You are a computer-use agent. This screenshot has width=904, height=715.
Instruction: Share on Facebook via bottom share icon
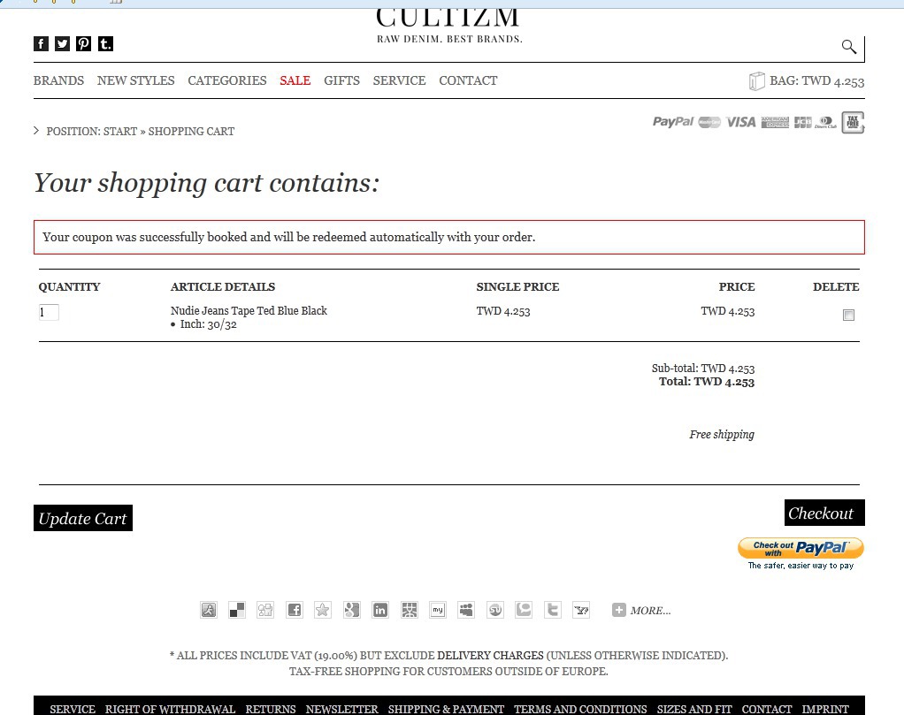click(x=295, y=610)
